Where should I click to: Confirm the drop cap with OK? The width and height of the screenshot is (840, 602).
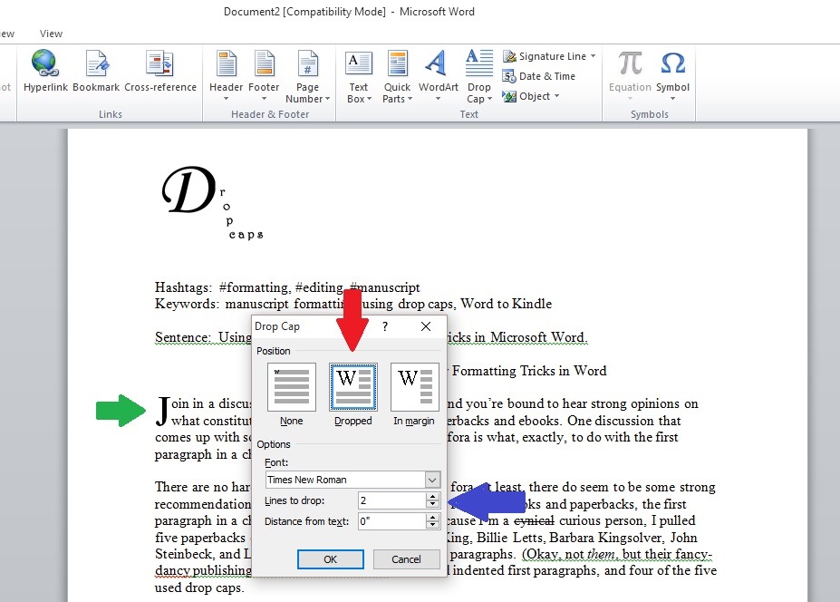click(x=331, y=559)
